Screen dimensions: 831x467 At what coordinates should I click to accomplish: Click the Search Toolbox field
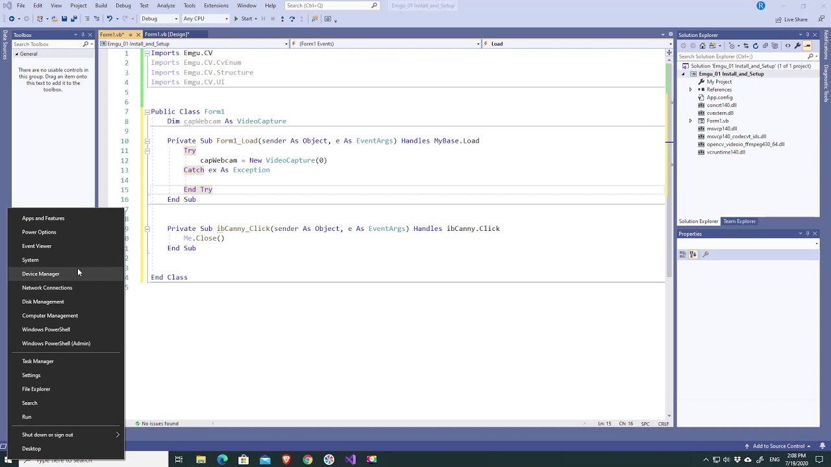[x=52, y=44]
